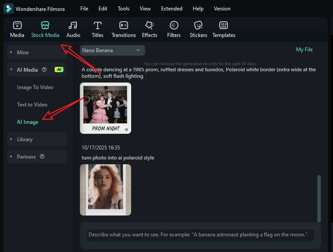Select AI Image in sidebar
333x252 pixels.
click(x=28, y=122)
